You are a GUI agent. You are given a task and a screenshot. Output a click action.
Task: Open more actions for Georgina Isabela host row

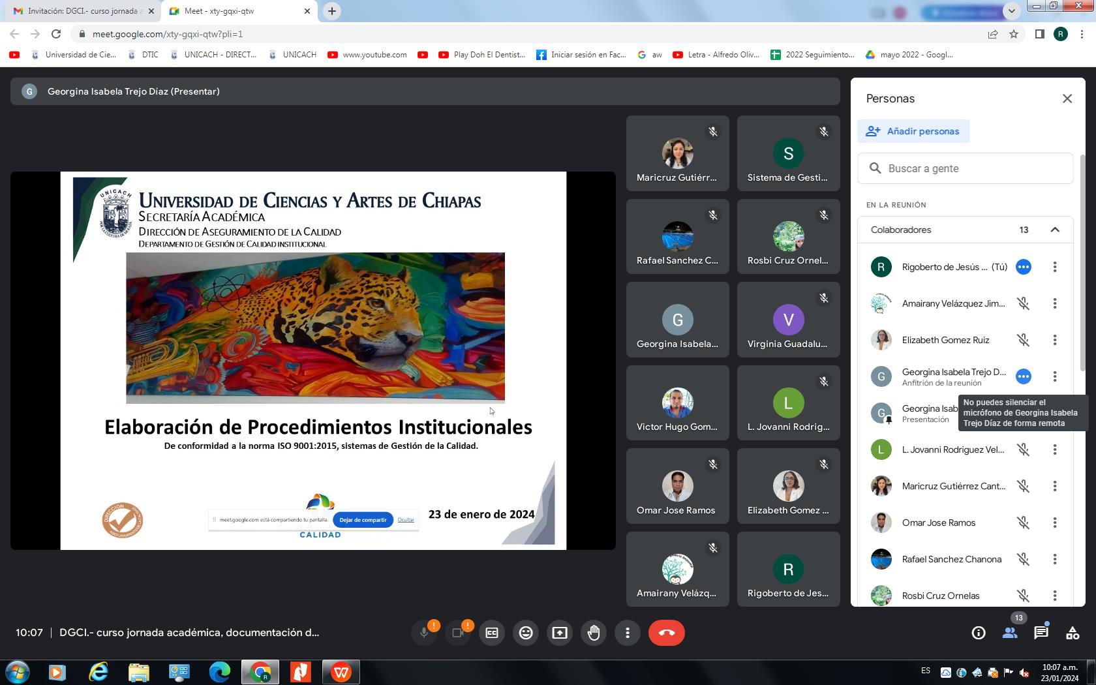(1055, 376)
